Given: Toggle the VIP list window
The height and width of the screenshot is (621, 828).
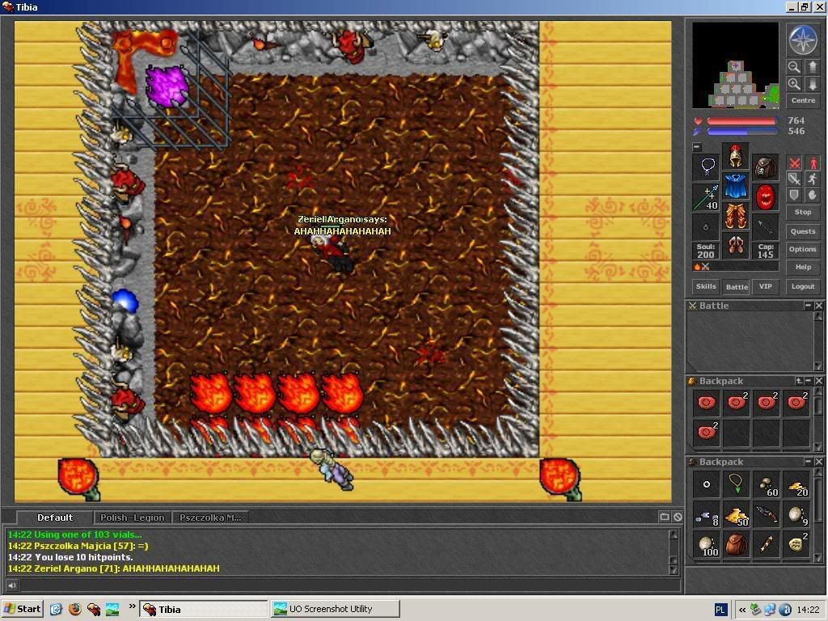Looking at the screenshot, I should (x=765, y=286).
